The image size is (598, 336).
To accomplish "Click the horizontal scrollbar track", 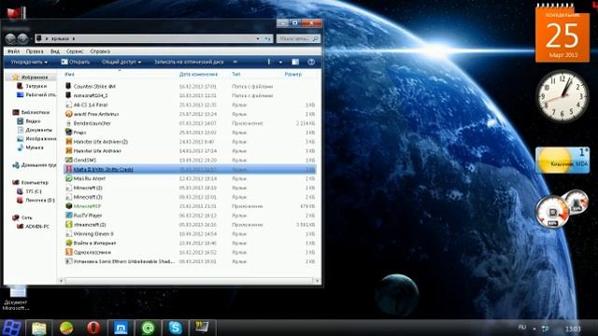I will point(189,281).
